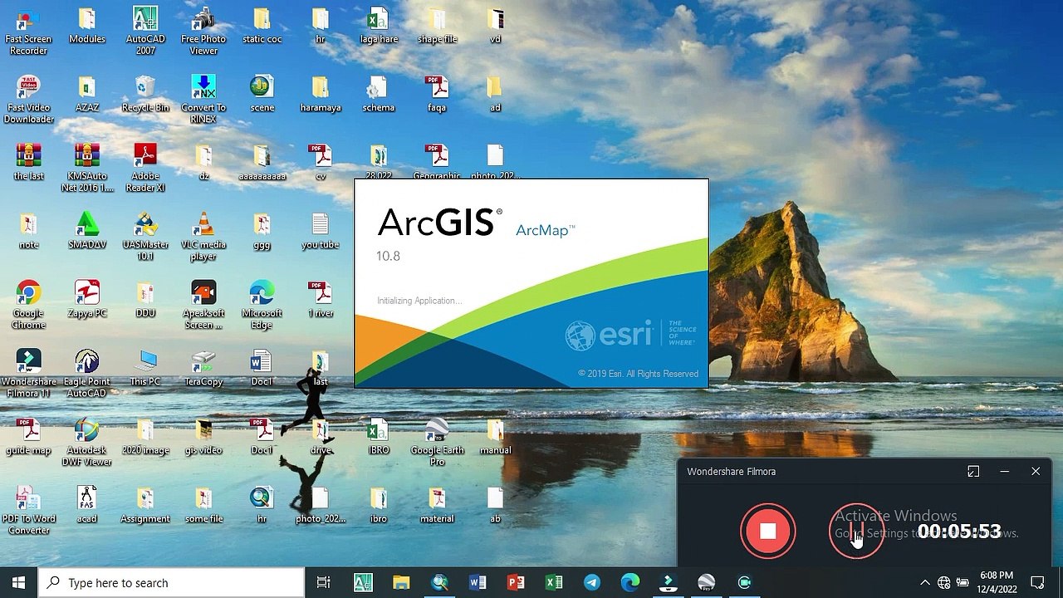Screen dimensions: 1063x598
Task: Select the manual folder
Action: (495, 436)
